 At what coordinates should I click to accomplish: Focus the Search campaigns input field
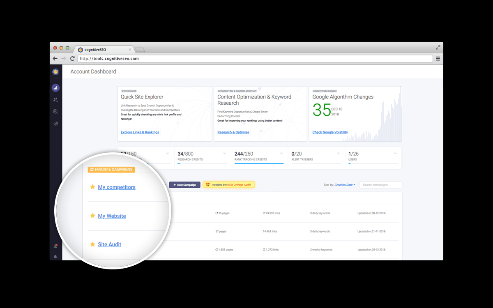381,185
